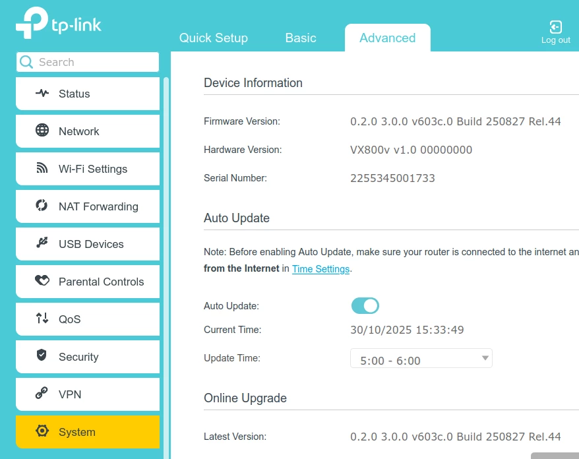Click the hardware version VX800v v1.0 00000000
The width and height of the screenshot is (579, 459).
(411, 150)
